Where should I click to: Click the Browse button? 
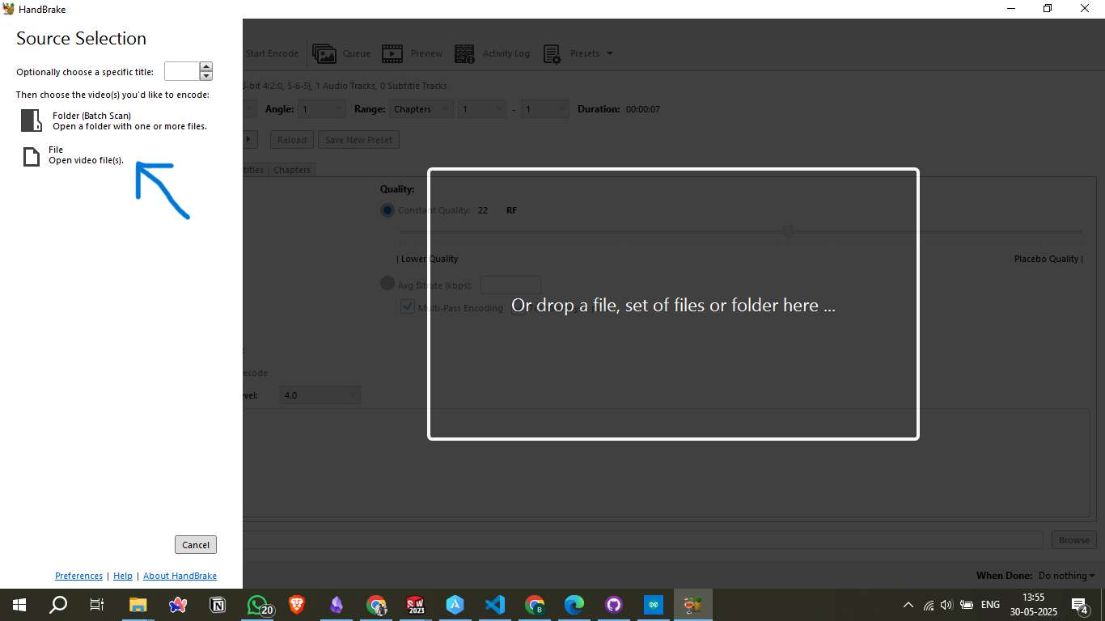point(1074,540)
